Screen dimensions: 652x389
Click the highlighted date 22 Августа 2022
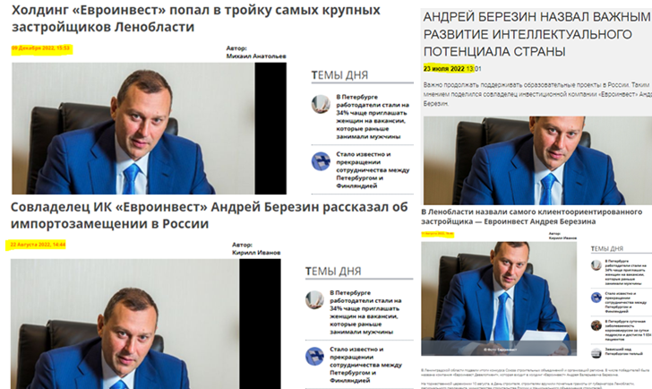38,245
